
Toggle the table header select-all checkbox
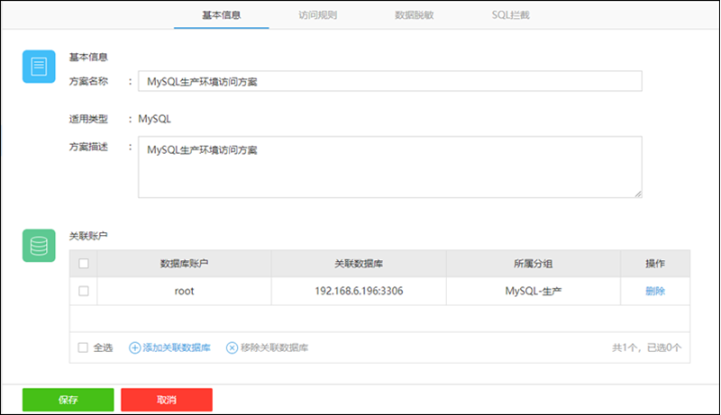click(x=84, y=264)
